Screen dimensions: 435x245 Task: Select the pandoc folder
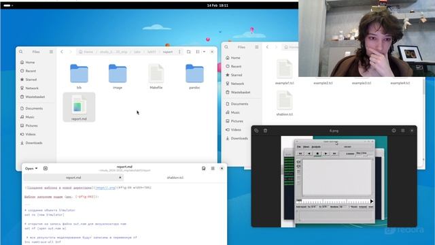pos(194,76)
